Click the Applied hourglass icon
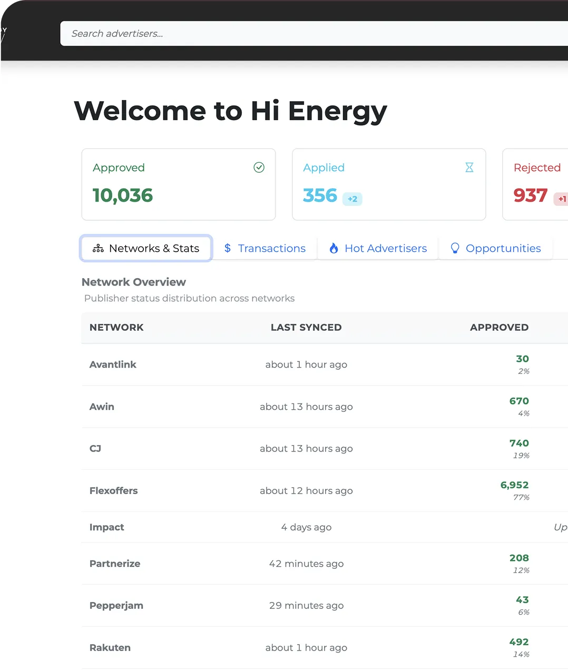Screen dimensions: 568x670 469,168
